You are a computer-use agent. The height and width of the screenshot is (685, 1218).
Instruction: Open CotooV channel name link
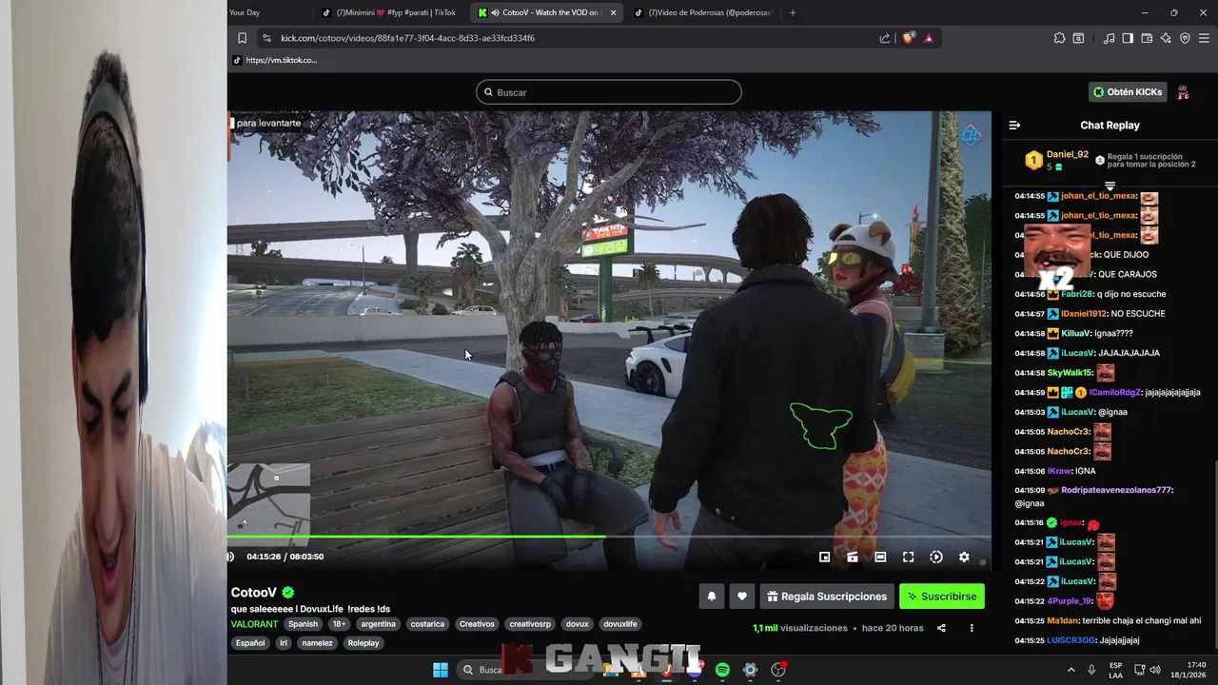[x=254, y=592]
